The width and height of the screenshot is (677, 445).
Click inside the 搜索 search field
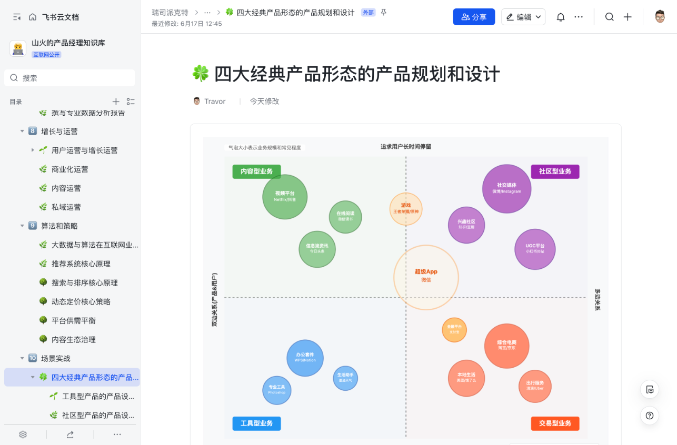pyautogui.click(x=69, y=77)
